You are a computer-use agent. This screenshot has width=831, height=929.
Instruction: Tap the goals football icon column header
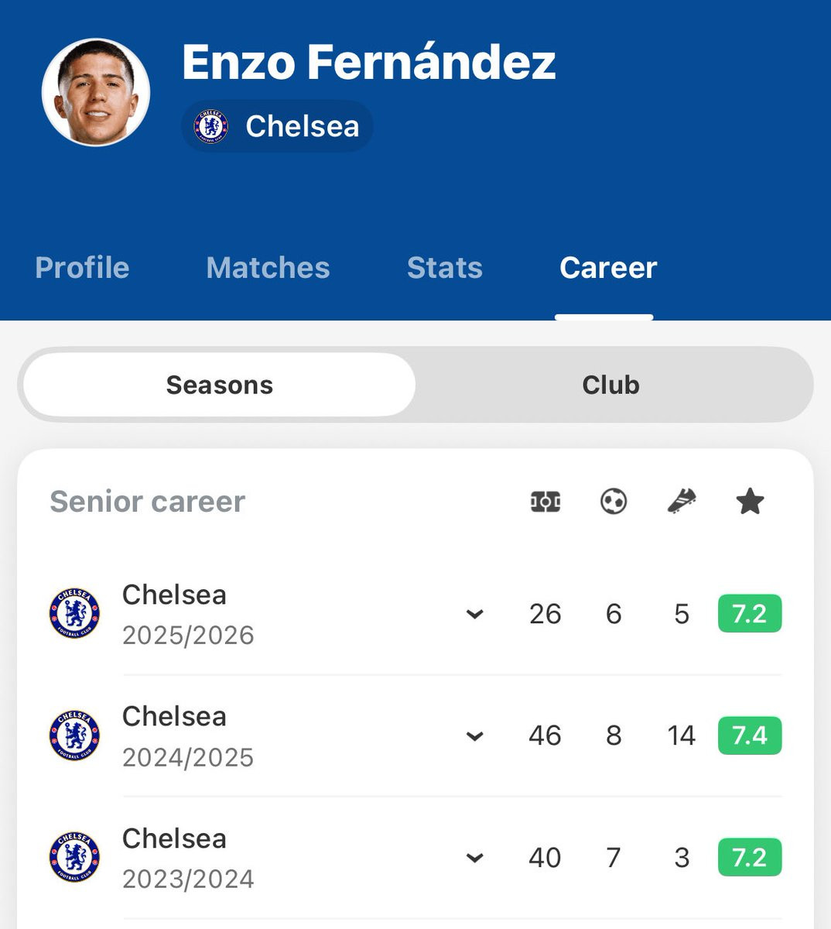click(x=614, y=502)
